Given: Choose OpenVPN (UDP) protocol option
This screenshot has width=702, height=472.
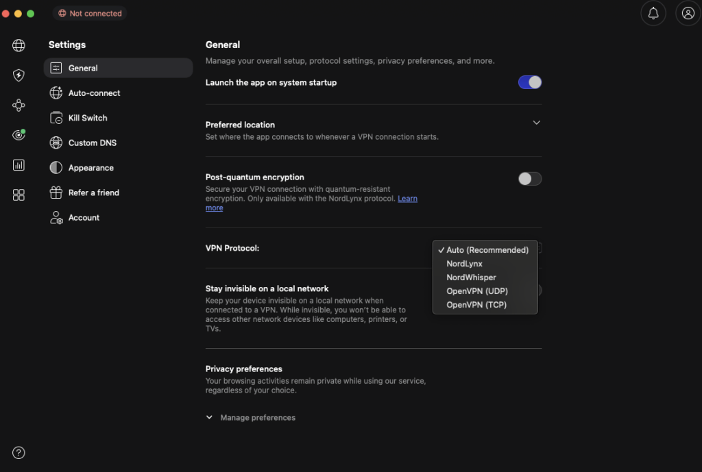Looking at the screenshot, I should (485, 291).
